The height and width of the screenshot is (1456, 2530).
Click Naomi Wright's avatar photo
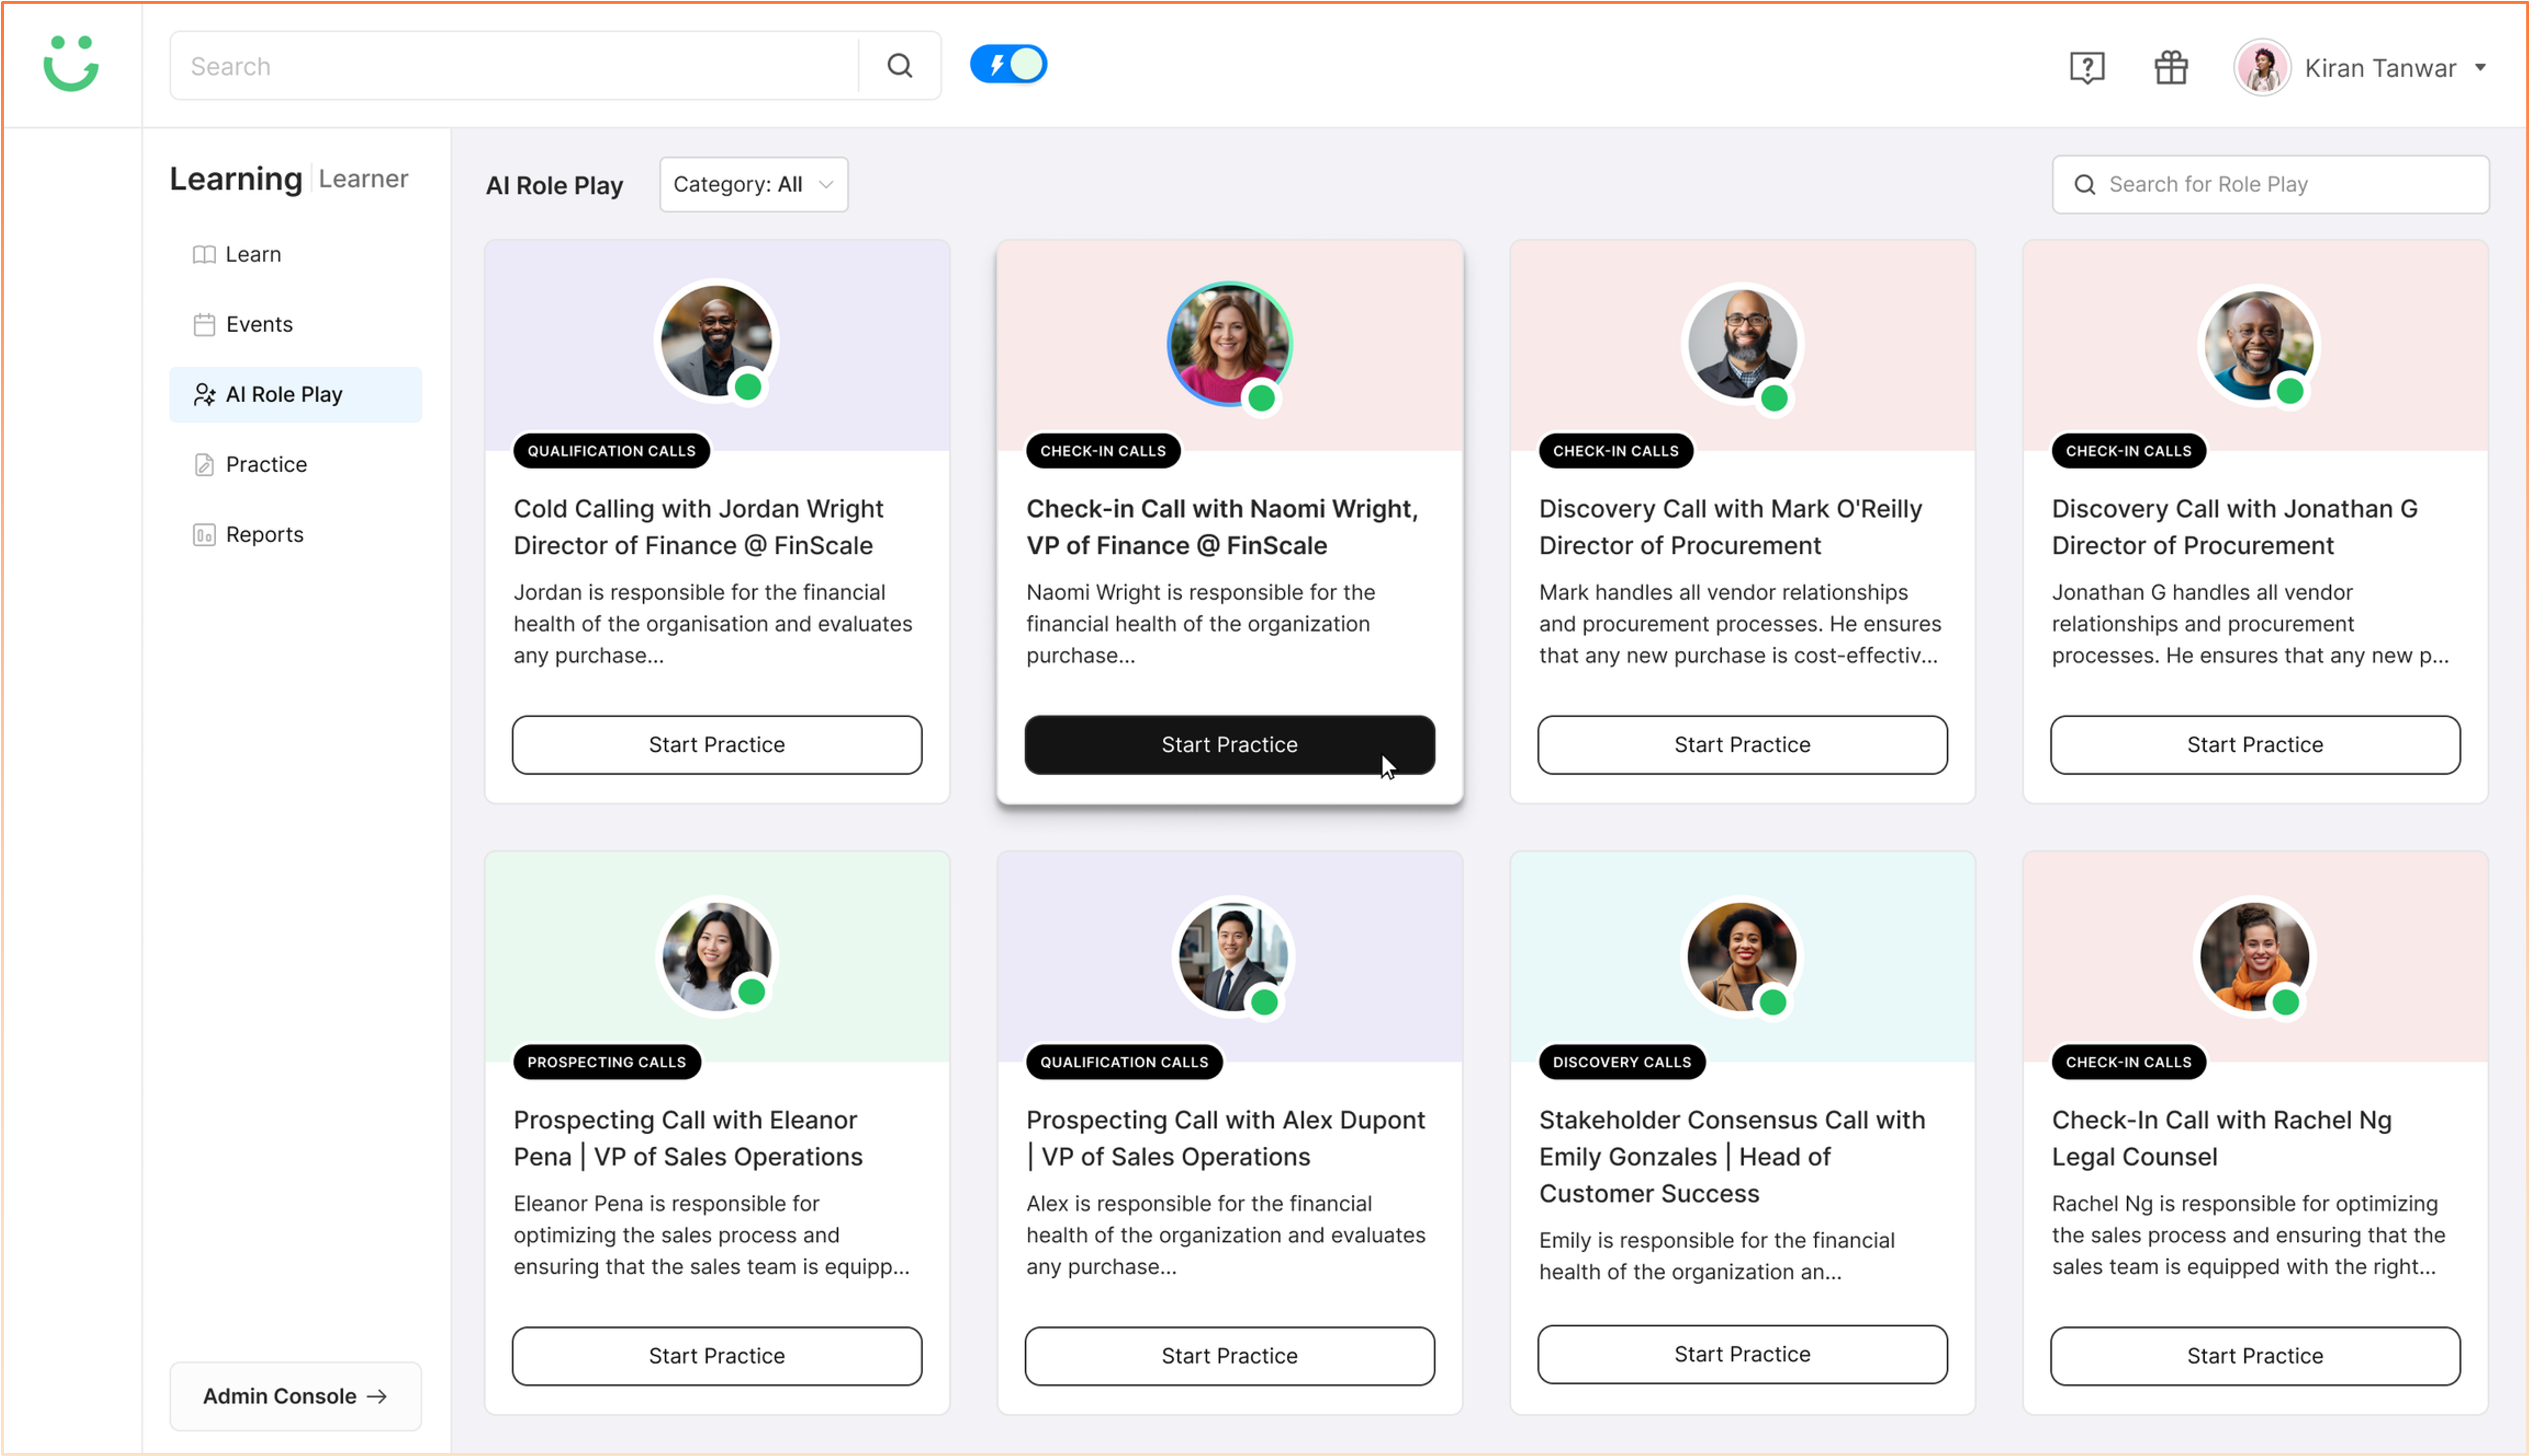point(1229,343)
